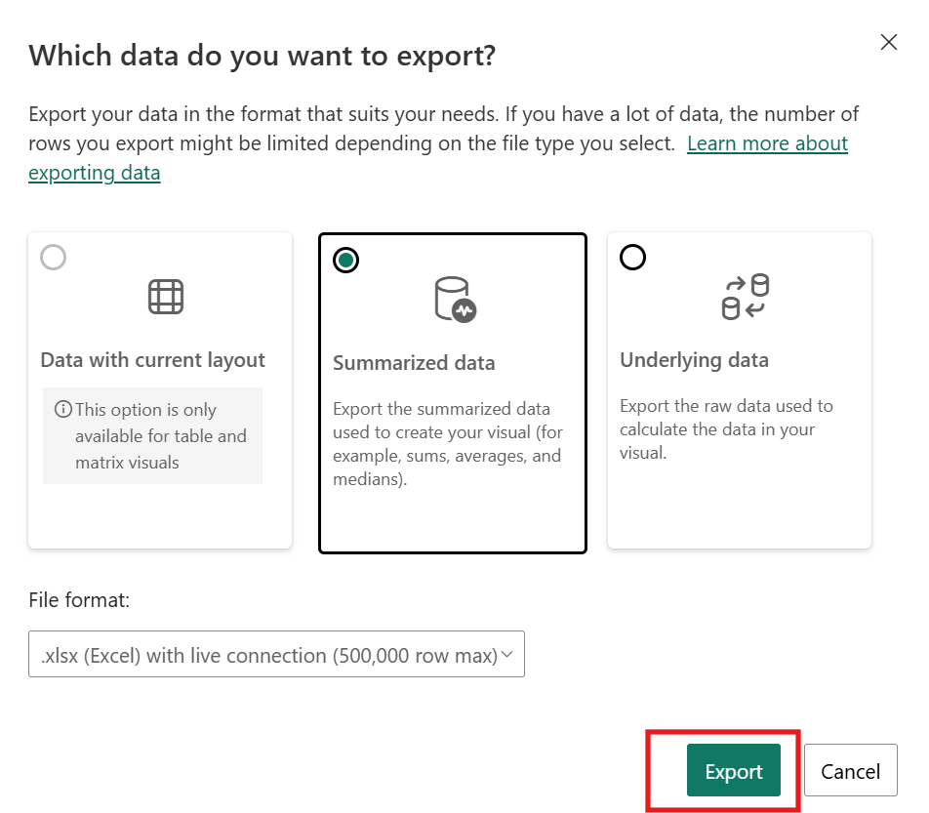Click the 'Underlying data' card title
Image resolution: width=929 pixels, height=813 pixels.
[x=695, y=360]
